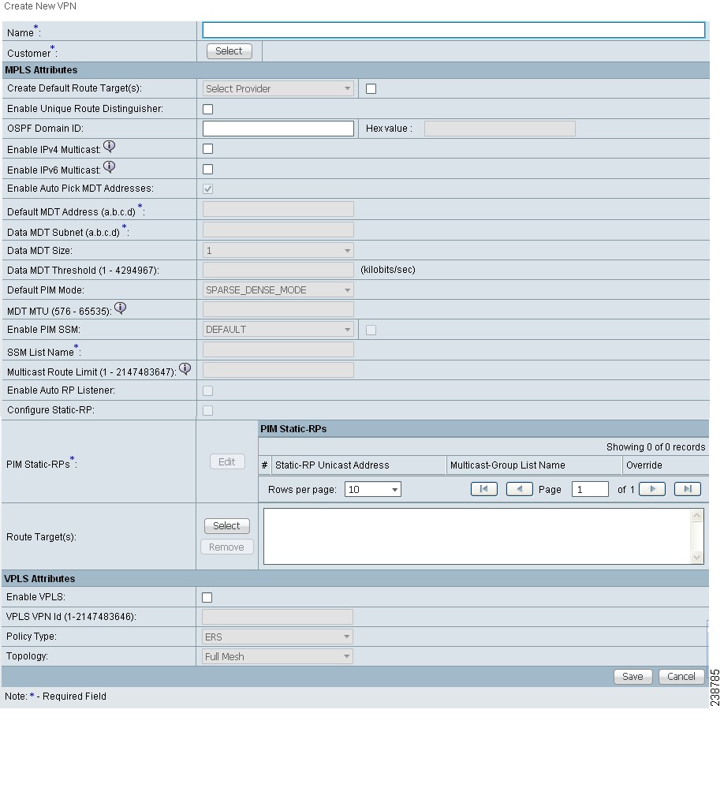Open the Enable PIM SSM dropdown

tap(278, 330)
